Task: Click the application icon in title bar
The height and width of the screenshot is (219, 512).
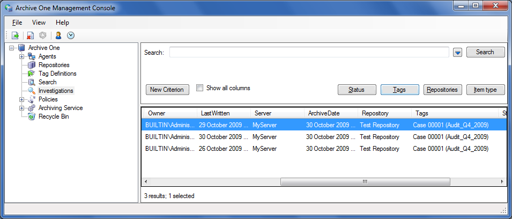Action: [9, 8]
